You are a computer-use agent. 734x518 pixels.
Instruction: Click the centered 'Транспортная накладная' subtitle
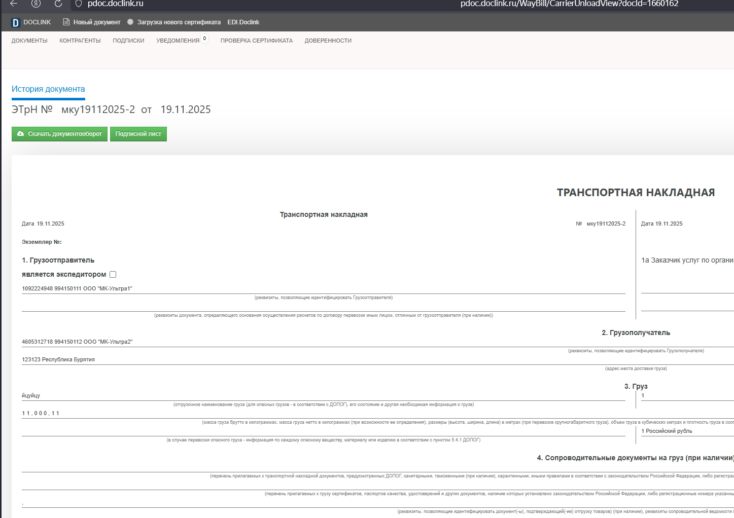click(x=324, y=215)
